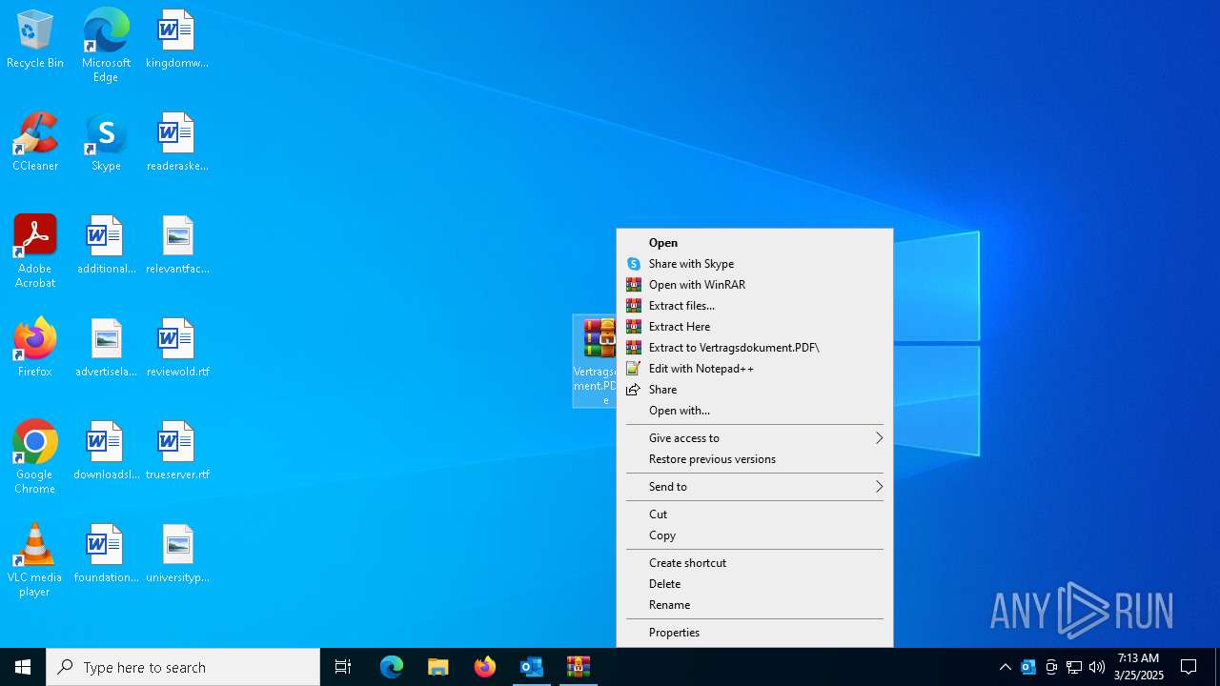This screenshot has height=686, width=1220.
Task: Expand the Send to submenu
Action: click(755, 487)
